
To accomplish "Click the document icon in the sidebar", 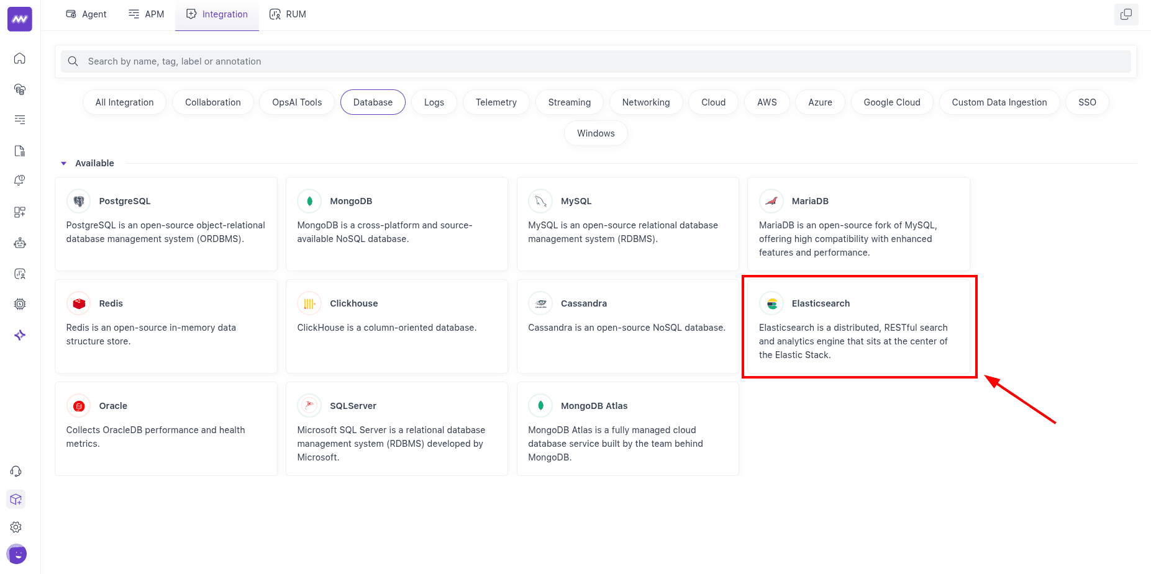I will [x=19, y=151].
